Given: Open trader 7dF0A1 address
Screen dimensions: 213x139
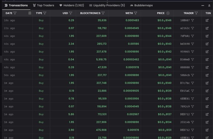Looking at the screenshot, I should [185, 36].
